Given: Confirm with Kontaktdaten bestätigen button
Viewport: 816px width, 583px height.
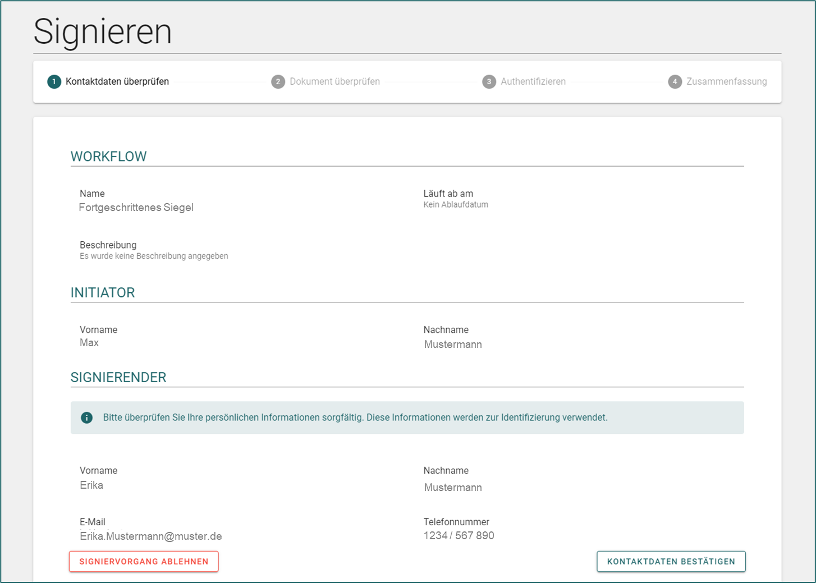Looking at the screenshot, I should 671,562.
